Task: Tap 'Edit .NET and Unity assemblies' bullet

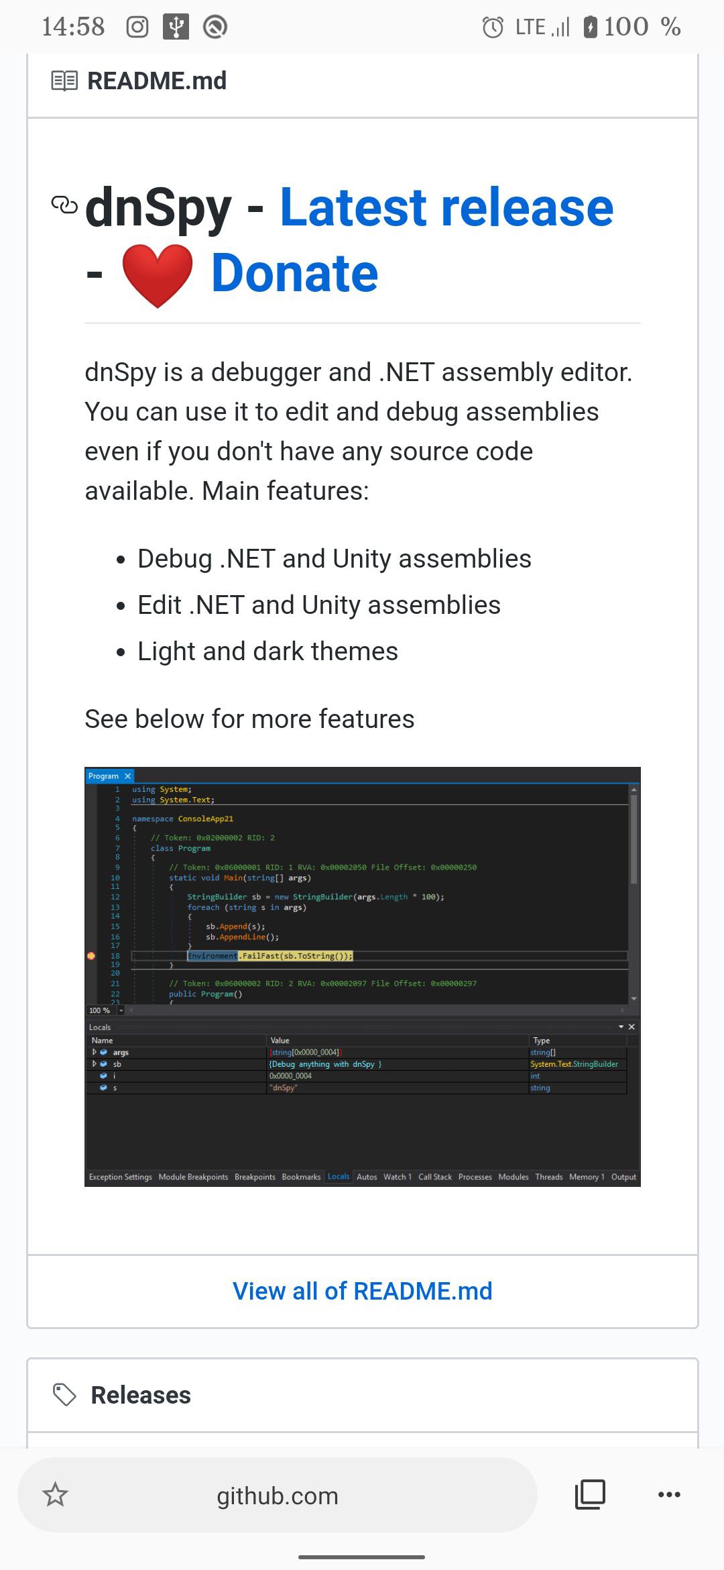Action: coord(319,605)
